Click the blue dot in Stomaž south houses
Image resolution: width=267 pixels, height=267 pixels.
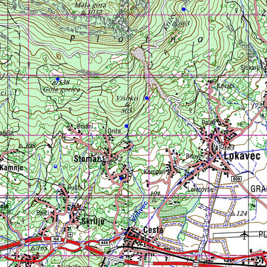121,178
